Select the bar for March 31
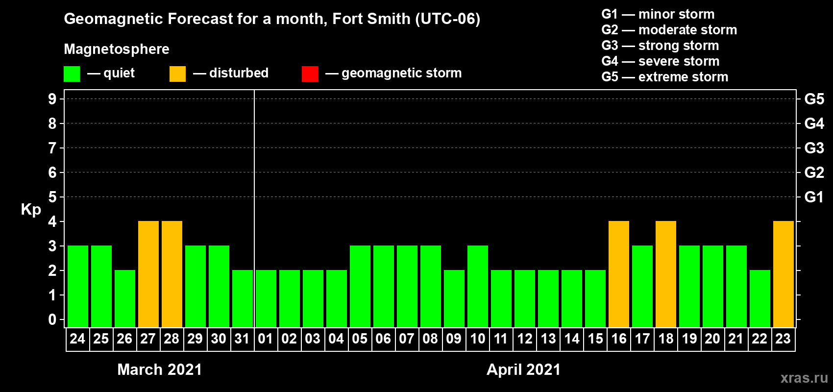The width and height of the screenshot is (833, 392). [243, 299]
